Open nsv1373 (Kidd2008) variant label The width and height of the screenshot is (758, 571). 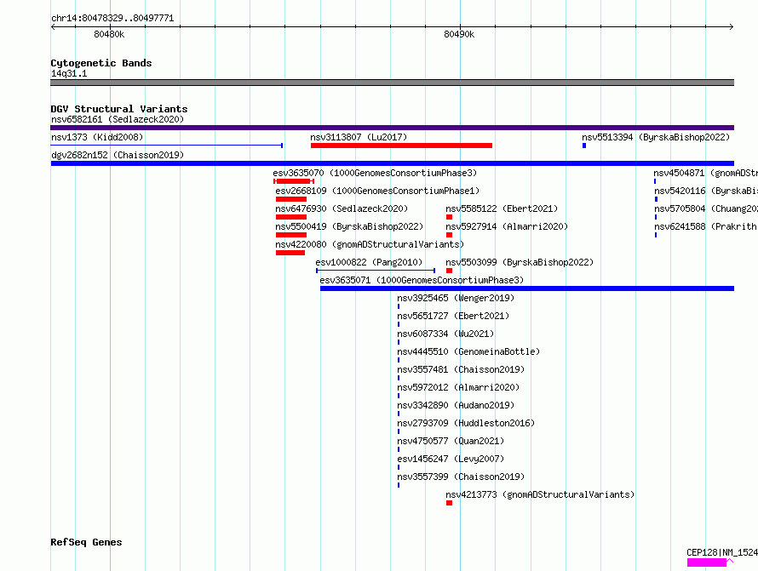coord(97,137)
